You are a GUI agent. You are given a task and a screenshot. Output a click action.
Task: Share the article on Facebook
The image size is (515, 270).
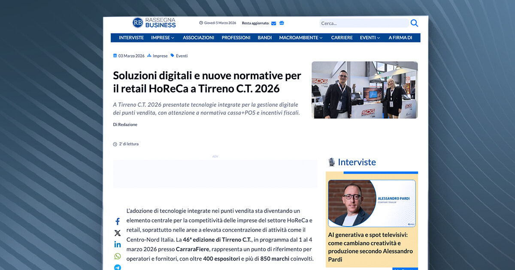click(118, 222)
